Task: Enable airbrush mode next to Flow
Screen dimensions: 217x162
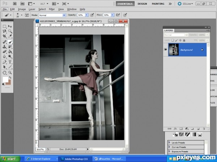Action: tap(118, 15)
